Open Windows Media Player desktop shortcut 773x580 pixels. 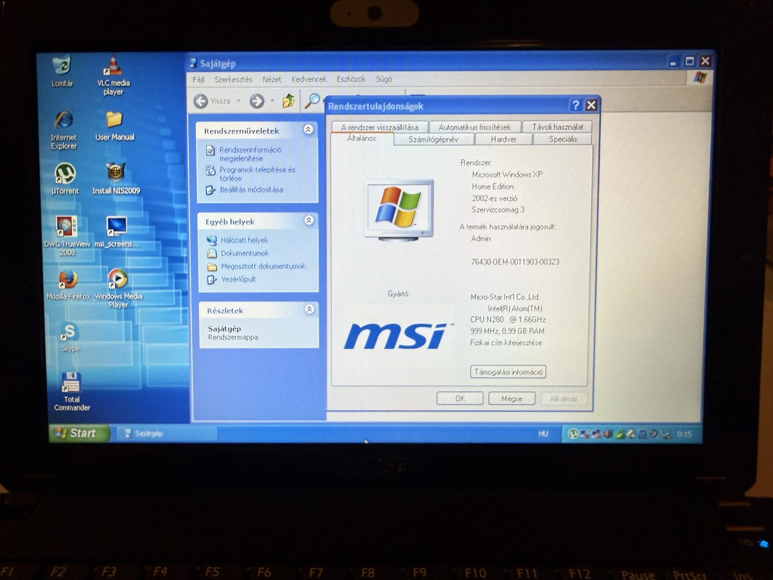118,288
